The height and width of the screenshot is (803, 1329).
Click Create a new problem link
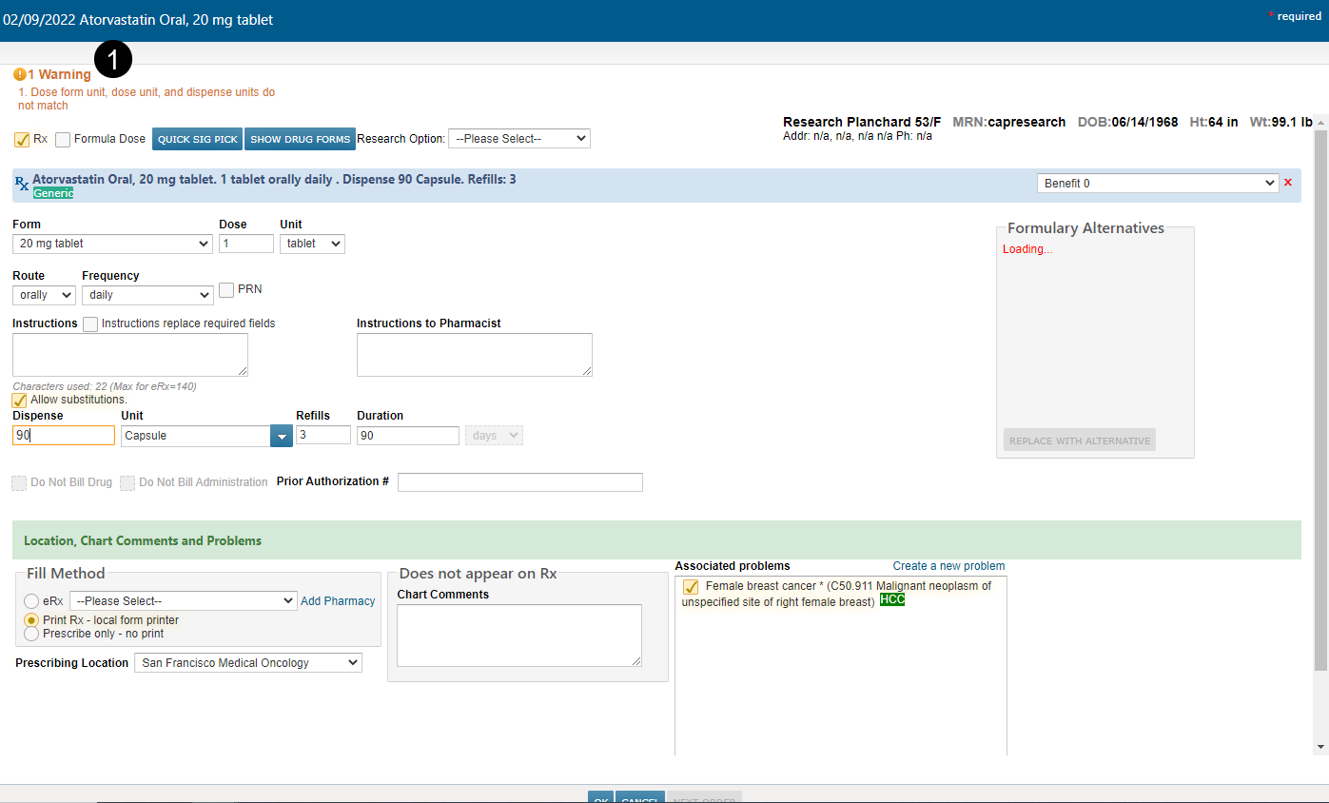[x=948, y=566]
